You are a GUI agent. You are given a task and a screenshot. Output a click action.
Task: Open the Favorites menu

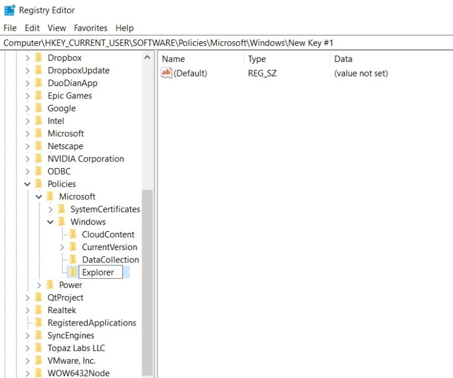pos(90,28)
